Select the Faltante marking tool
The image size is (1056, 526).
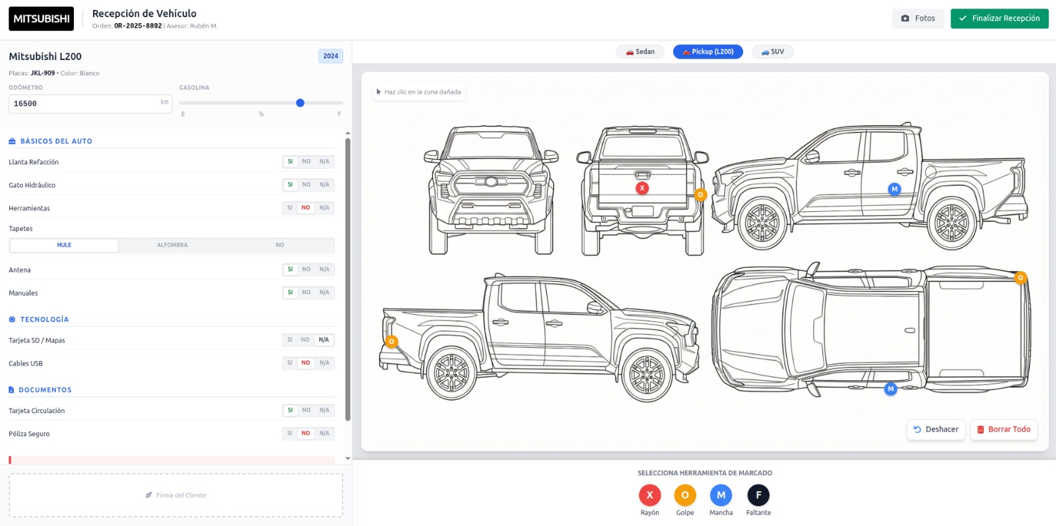758,495
